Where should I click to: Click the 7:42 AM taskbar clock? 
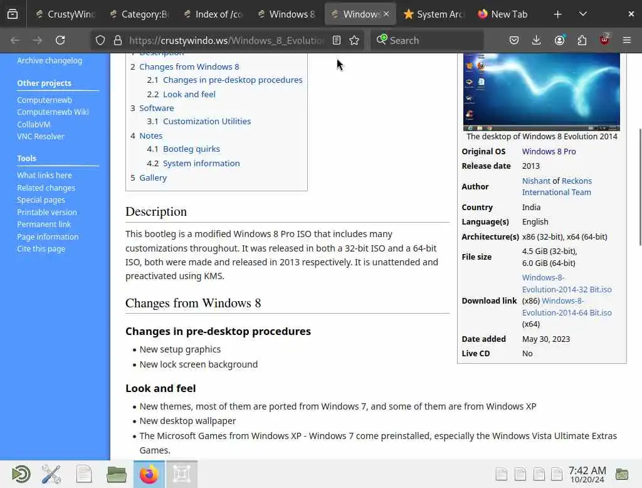[587, 474]
